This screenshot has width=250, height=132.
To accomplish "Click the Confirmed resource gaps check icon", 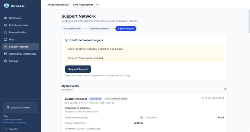I will [66, 40].
